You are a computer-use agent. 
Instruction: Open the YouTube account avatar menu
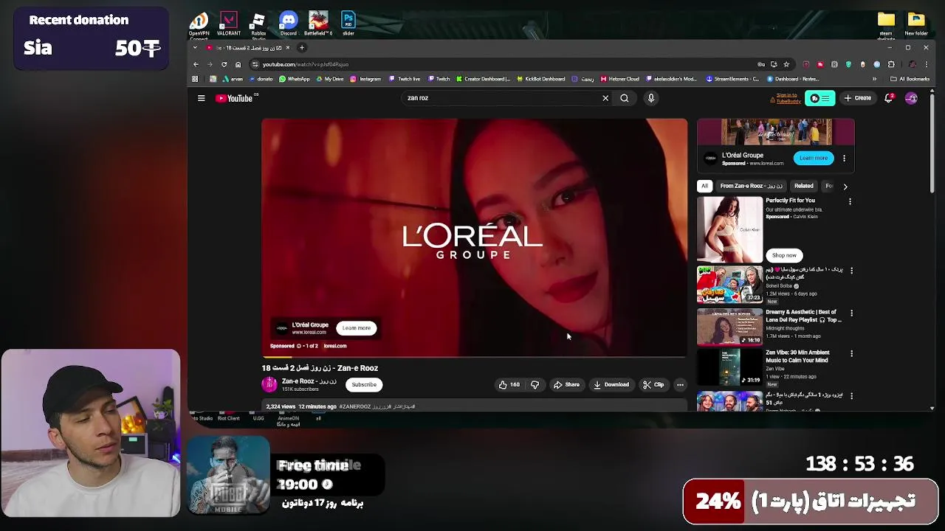911,98
